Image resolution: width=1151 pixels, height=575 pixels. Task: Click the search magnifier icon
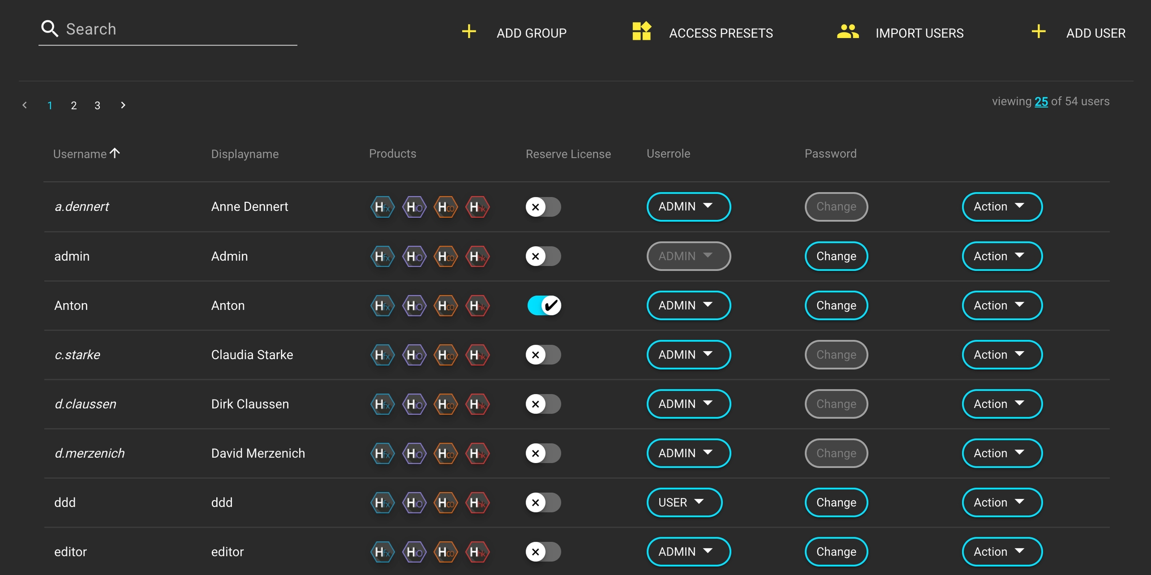click(x=49, y=28)
